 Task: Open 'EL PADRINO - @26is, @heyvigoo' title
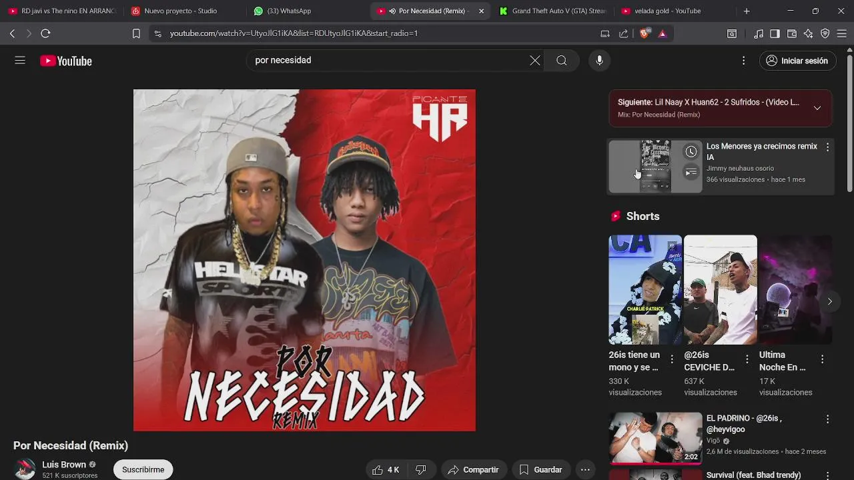(744, 424)
